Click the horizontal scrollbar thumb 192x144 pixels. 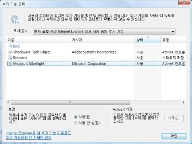70,102
